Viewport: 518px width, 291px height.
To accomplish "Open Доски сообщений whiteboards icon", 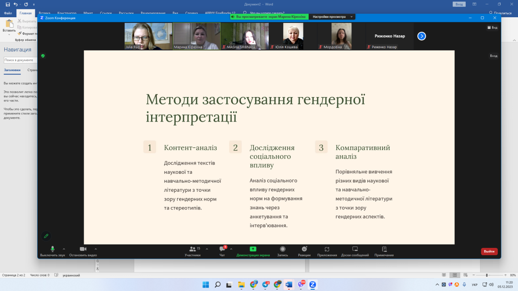I will coord(355,249).
